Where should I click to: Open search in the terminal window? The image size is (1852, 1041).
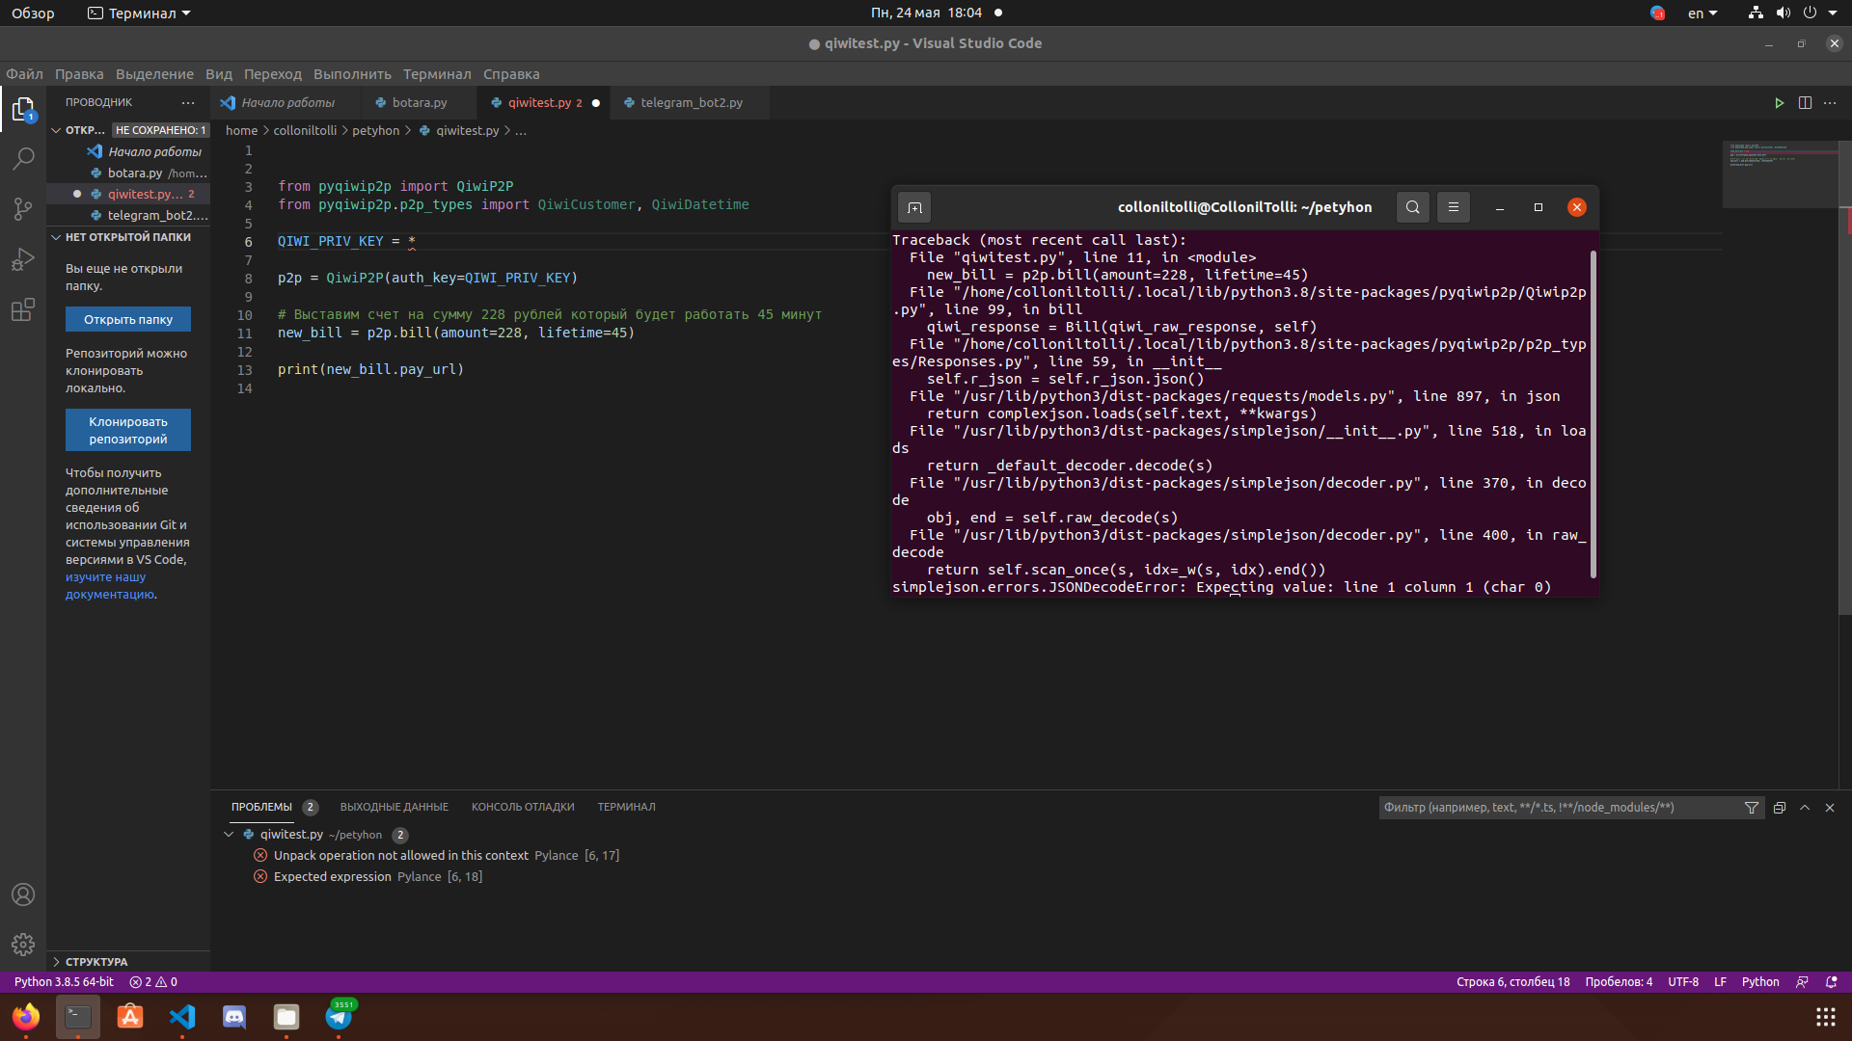pyautogui.click(x=1412, y=207)
